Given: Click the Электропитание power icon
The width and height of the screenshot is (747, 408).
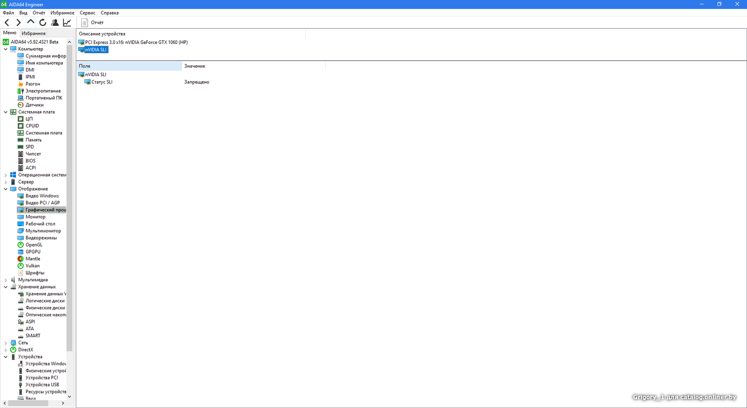Looking at the screenshot, I should click(x=21, y=91).
